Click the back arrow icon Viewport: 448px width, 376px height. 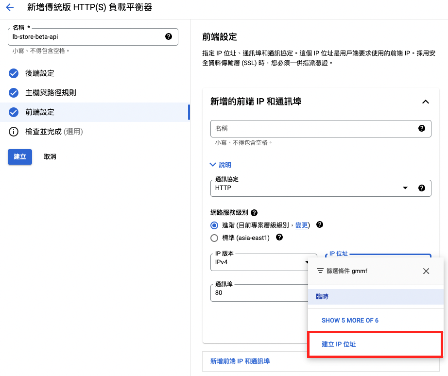10,7
